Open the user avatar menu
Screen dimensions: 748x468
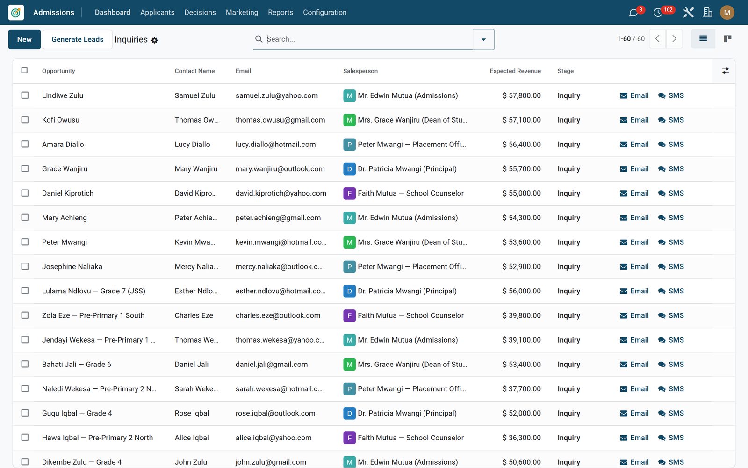727,13
